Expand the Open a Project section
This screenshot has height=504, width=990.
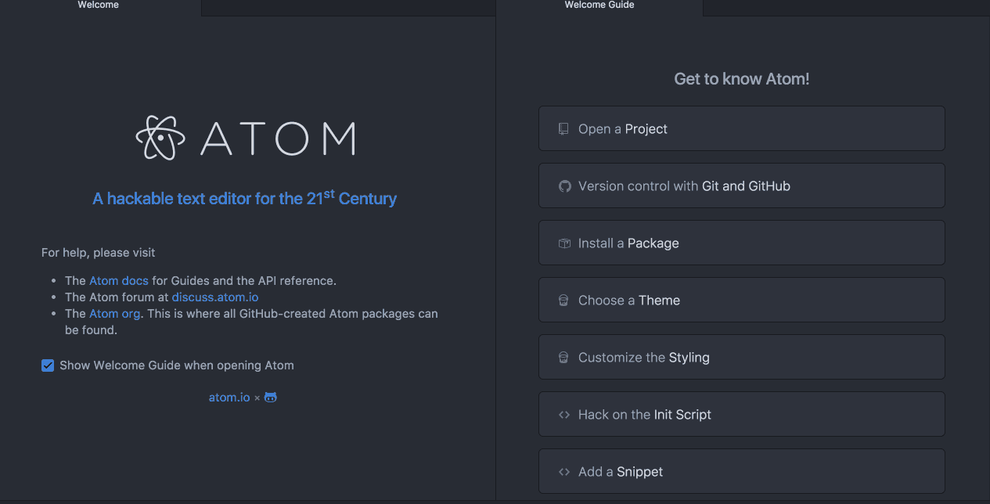point(742,128)
